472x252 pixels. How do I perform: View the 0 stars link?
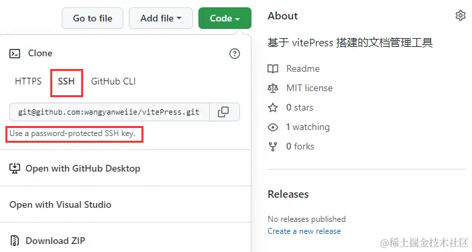300,107
